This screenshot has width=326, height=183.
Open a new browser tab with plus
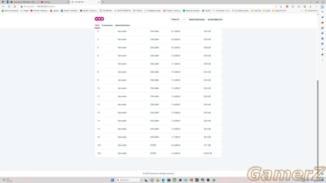pos(103,2)
